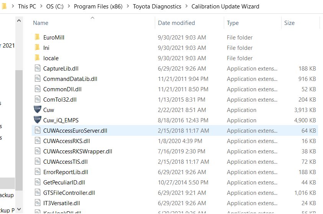Select file ErrorReportLib.dll
Screen dimensions: 323x214
pyautogui.click(x=66, y=172)
